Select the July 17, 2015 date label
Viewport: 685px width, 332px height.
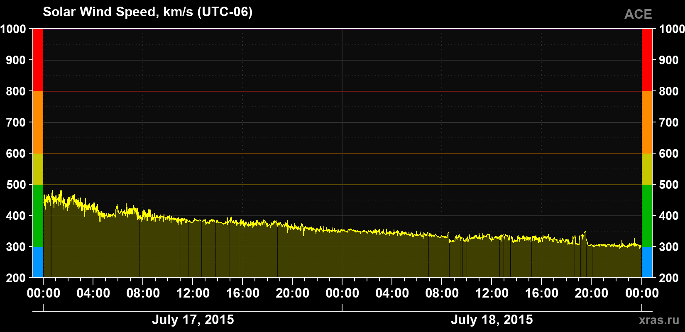point(193,320)
